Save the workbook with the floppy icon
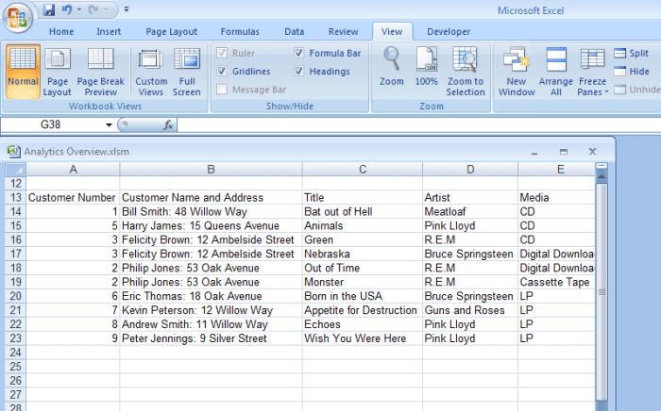The image size is (661, 411). coord(49,9)
